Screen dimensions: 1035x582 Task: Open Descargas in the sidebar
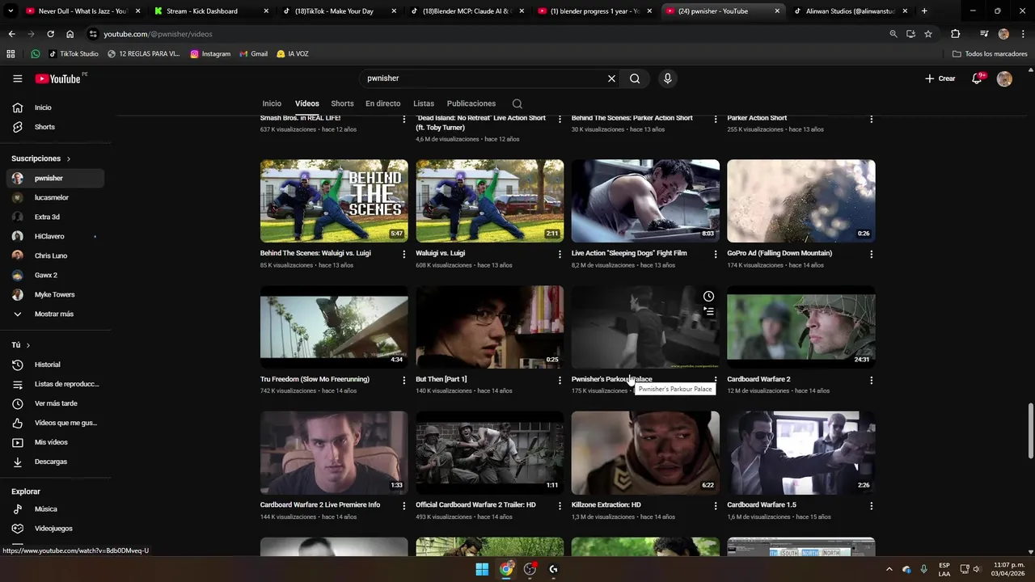(x=55, y=462)
